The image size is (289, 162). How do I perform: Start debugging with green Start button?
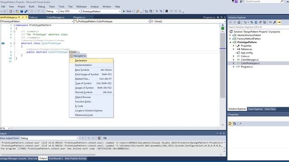pyautogui.click(x=127, y=11)
